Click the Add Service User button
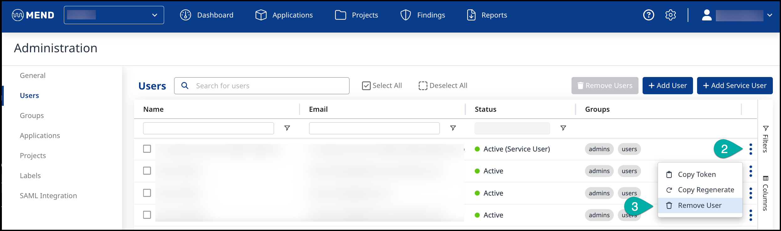The image size is (781, 231). tap(735, 85)
